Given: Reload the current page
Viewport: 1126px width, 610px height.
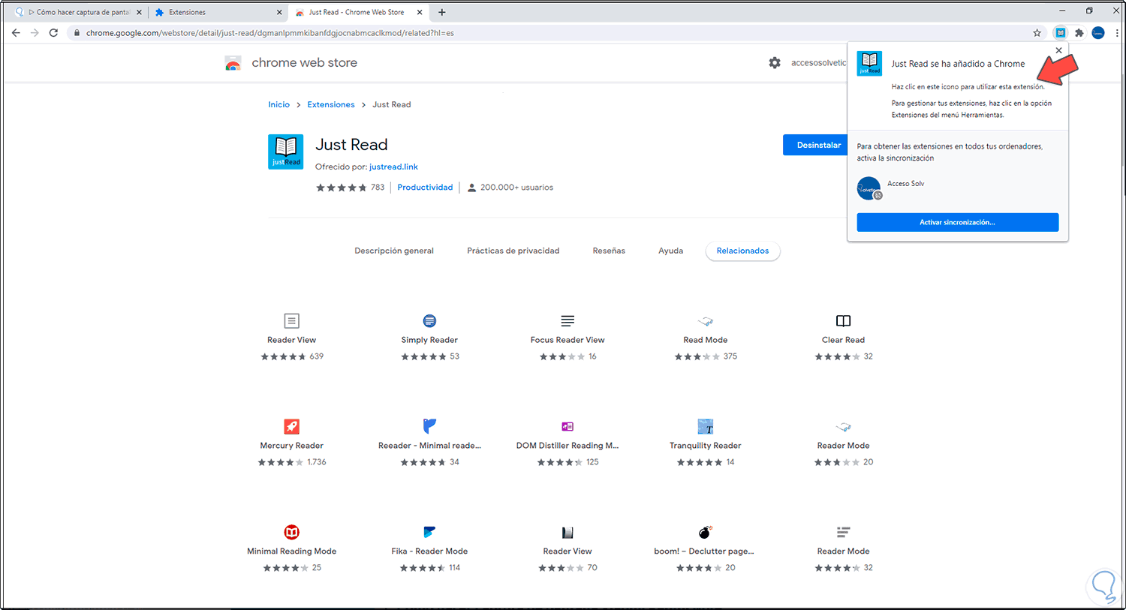Looking at the screenshot, I should [x=53, y=33].
